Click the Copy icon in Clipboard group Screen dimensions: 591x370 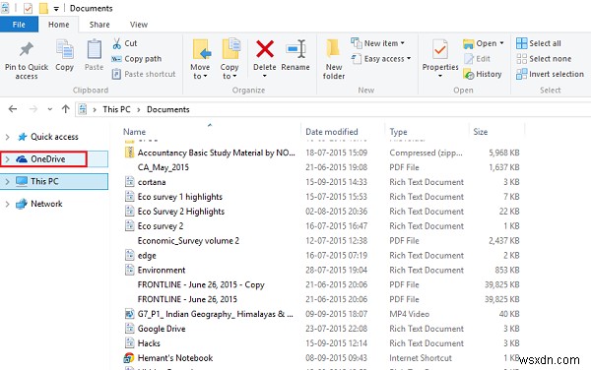click(x=64, y=49)
